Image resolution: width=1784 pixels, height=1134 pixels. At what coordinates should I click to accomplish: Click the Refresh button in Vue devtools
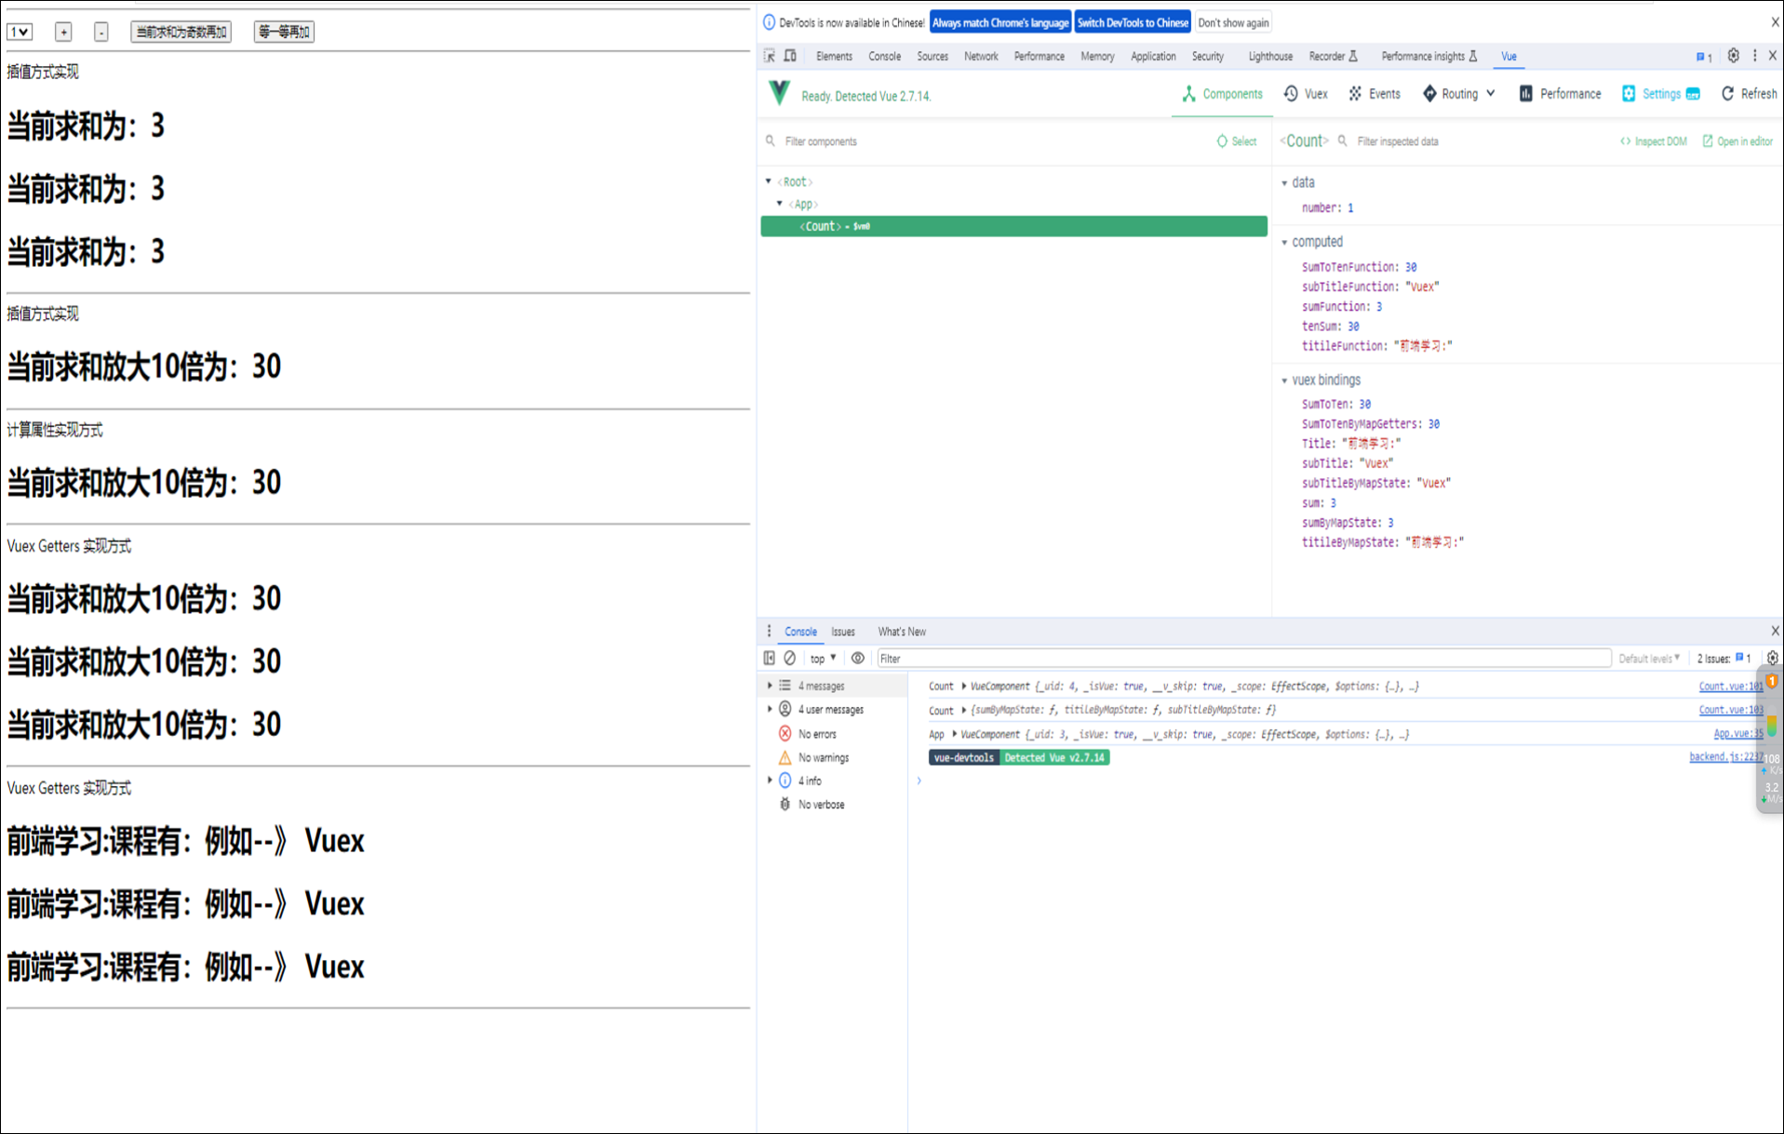click(x=1749, y=94)
